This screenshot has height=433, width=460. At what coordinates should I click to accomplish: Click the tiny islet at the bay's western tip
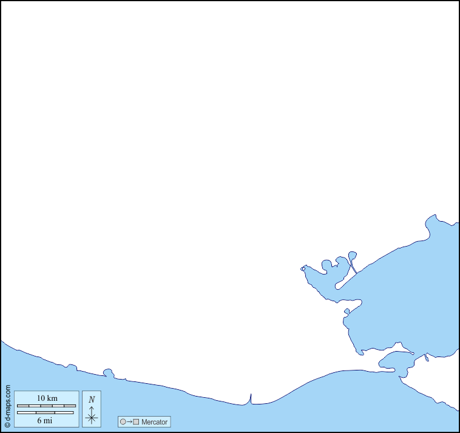(303, 268)
